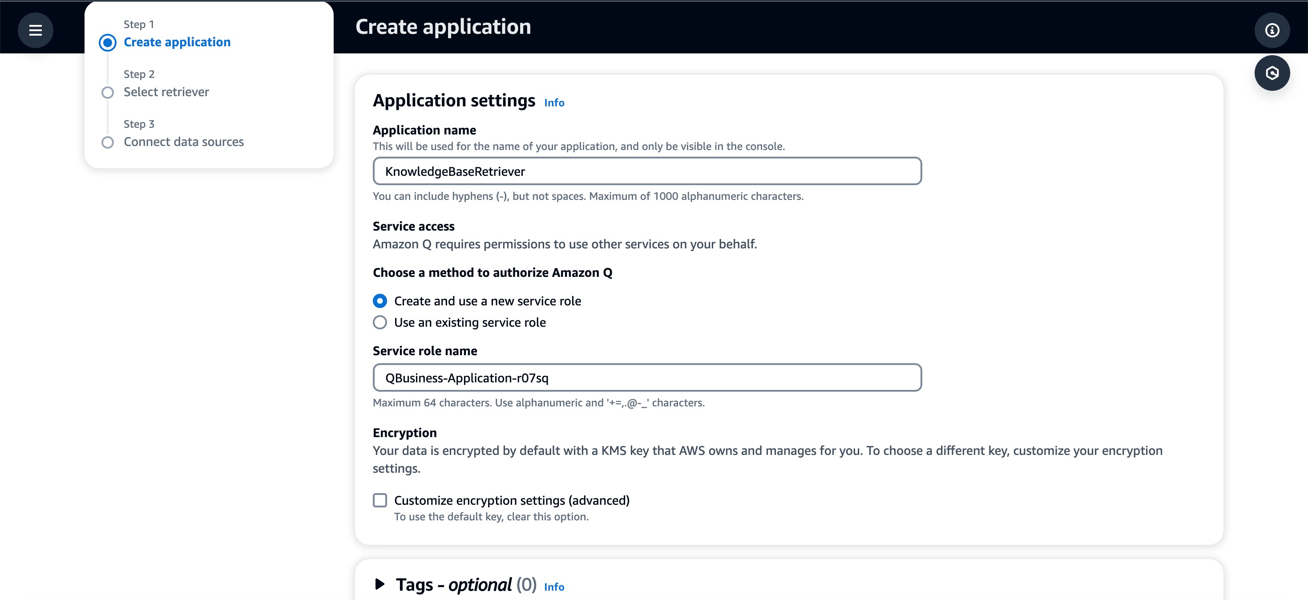This screenshot has height=600, width=1308.
Task: Open Info link beside Application settings
Action: point(554,103)
